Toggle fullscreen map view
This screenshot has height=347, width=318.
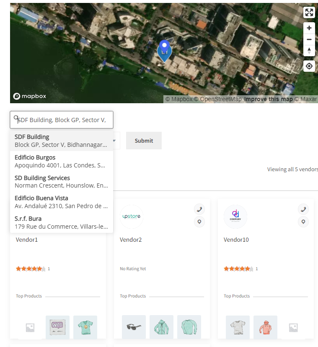pyautogui.click(x=309, y=13)
